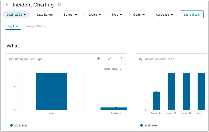Open the three-dot menu on Incident Type chart

(x=121, y=59)
